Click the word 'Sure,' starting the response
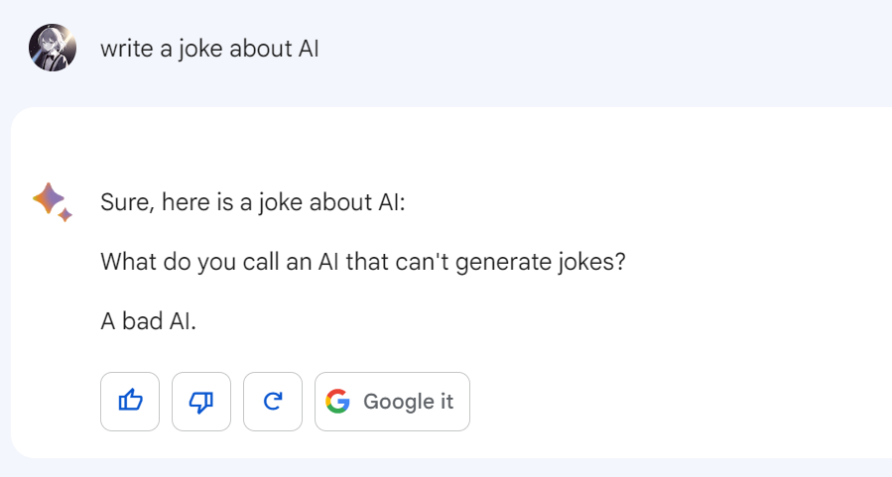Screen dimensions: 892x477 (122, 203)
